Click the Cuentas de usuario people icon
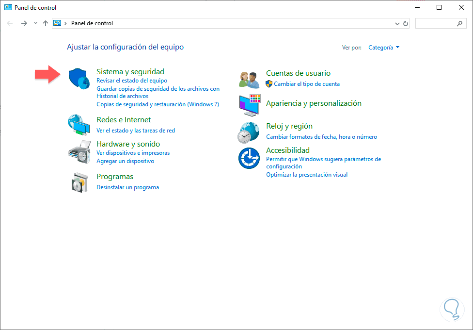473x330 pixels. point(250,79)
